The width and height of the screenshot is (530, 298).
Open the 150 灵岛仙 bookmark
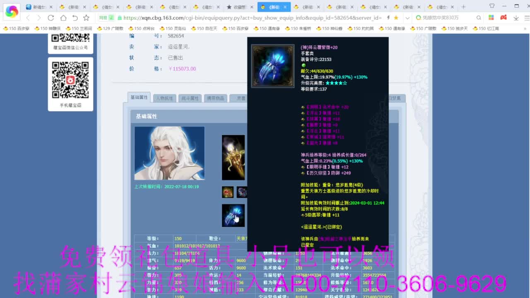point(172,28)
